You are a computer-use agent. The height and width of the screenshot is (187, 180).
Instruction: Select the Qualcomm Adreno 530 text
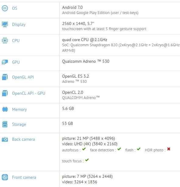coord(86,61)
